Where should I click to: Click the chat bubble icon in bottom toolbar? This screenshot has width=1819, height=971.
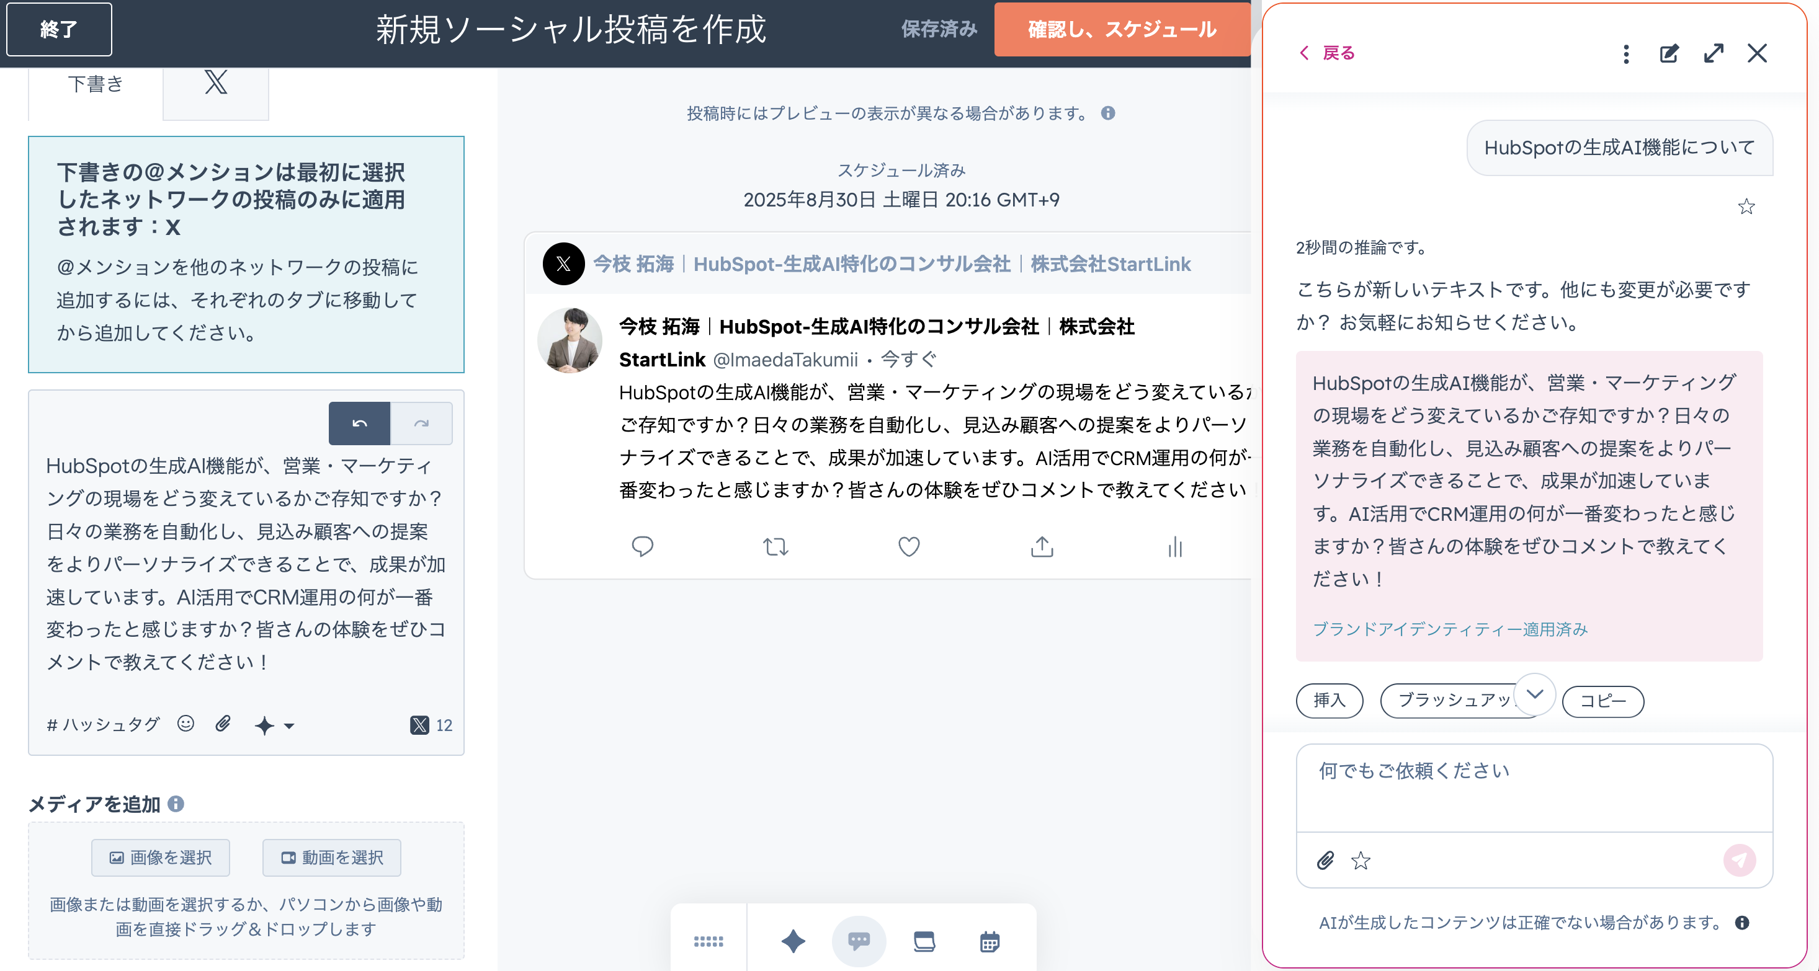(859, 941)
